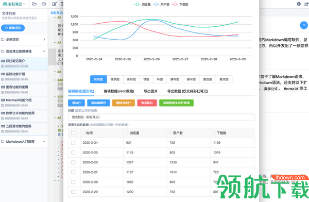Open the 编辑数据(Json数组) tab
The image size is (309, 202).
pos(119,91)
